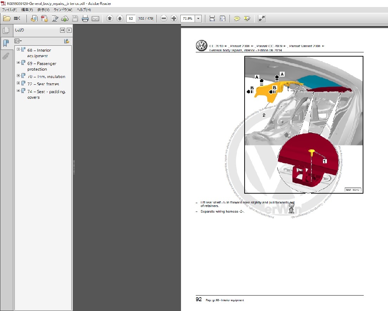Image resolution: width=388 pixels, height=311 pixels.
Task: Zoom in with the plus button
Action: [174, 18]
